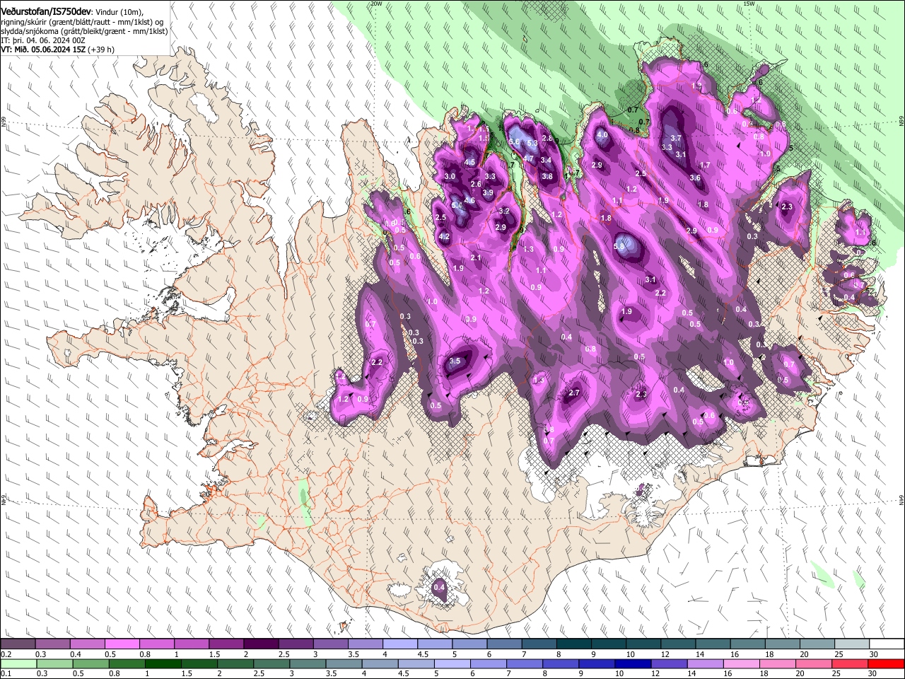Click the white 30 swatch in snow legend

(x=887, y=644)
